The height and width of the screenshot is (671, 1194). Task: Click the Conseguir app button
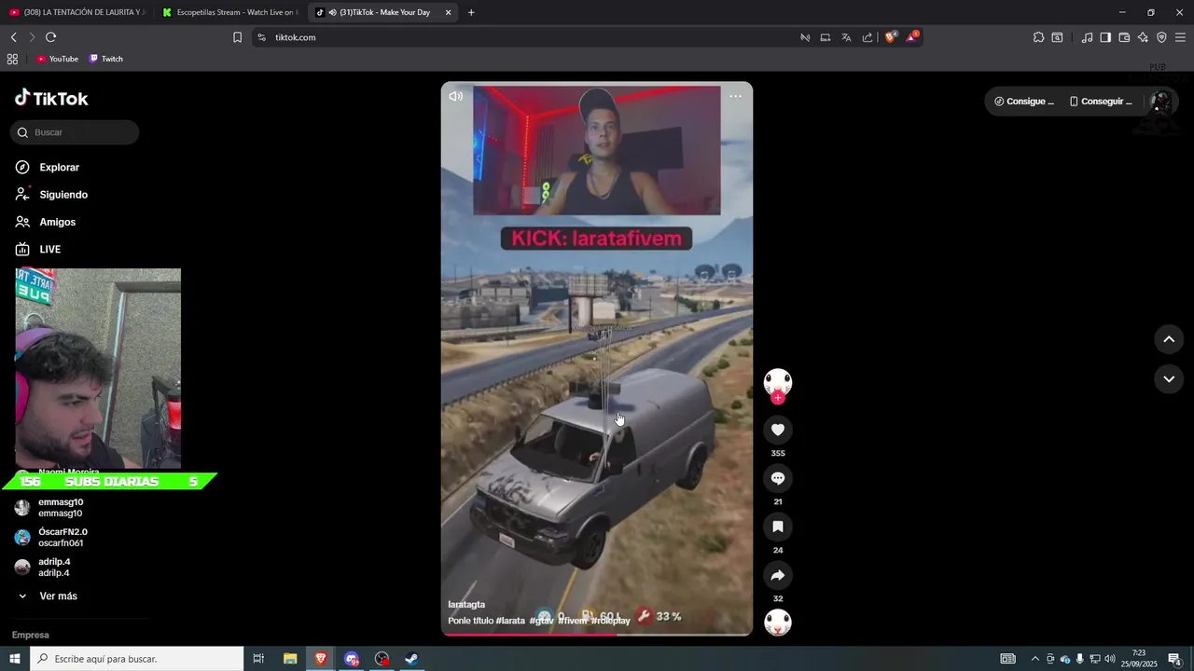click(1101, 101)
